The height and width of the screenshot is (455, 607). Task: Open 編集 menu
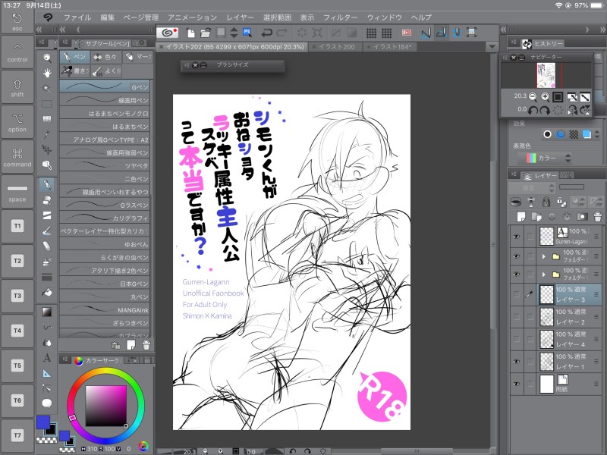pyautogui.click(x=107, y=17)
